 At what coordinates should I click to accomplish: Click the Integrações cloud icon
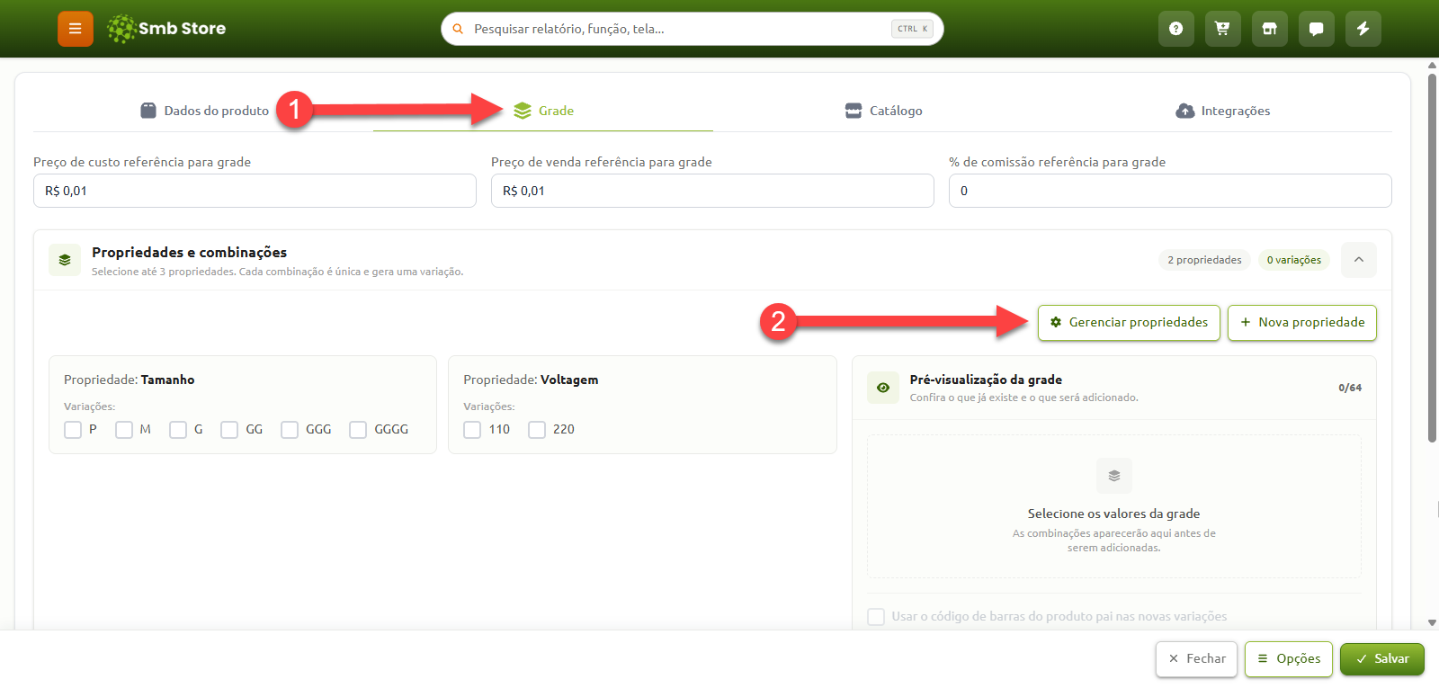(1185, 111)
